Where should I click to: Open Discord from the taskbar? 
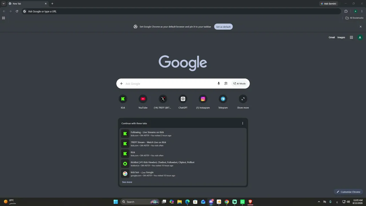coord(211,202)
